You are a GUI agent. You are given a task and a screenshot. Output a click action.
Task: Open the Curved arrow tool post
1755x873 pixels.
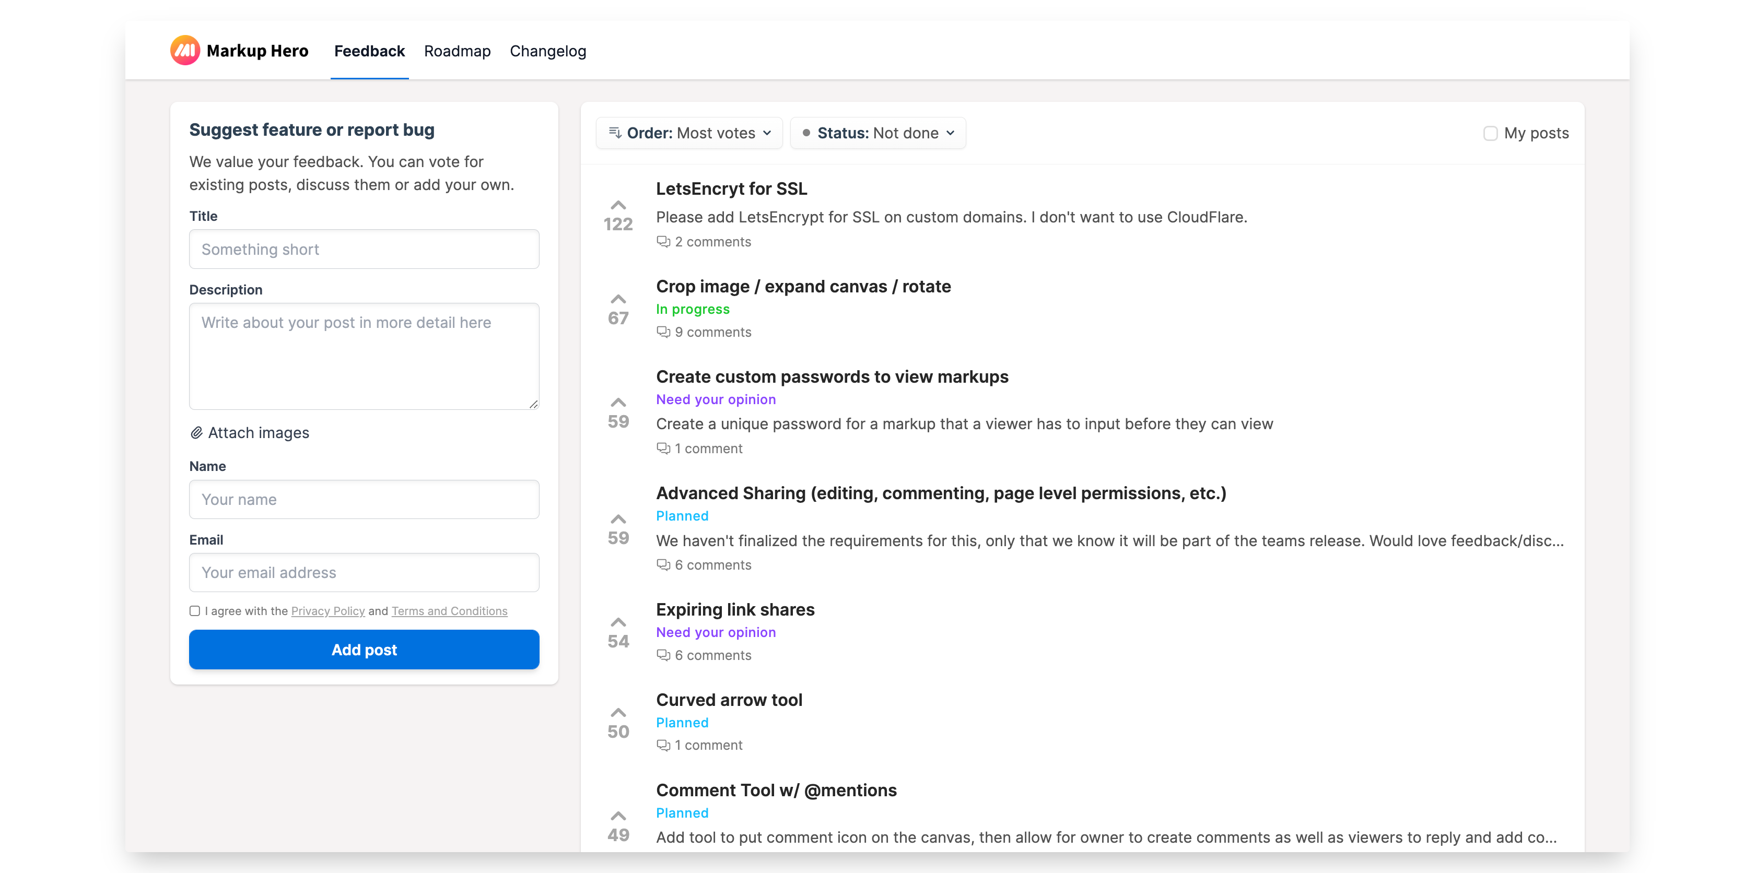[729, 700]
